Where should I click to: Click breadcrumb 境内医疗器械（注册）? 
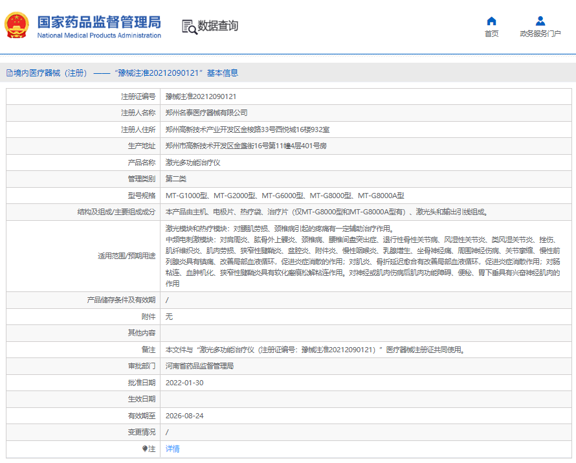click(x=50, y=73)
